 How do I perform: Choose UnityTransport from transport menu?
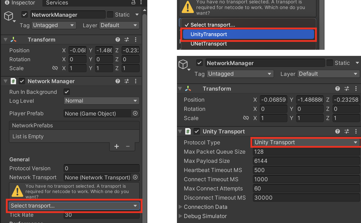pyautogui.click(x=248, y=34)
